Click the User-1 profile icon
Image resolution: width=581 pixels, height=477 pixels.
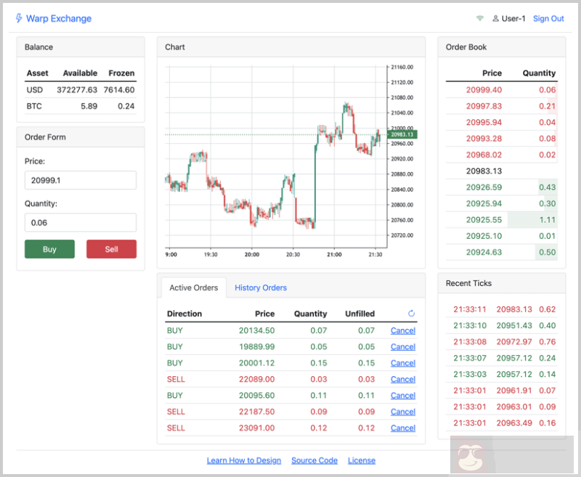point(496,19)
